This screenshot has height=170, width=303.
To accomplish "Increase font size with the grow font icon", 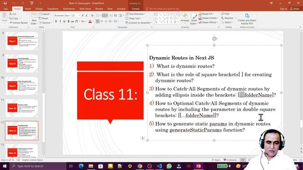I will pos(83,16).
